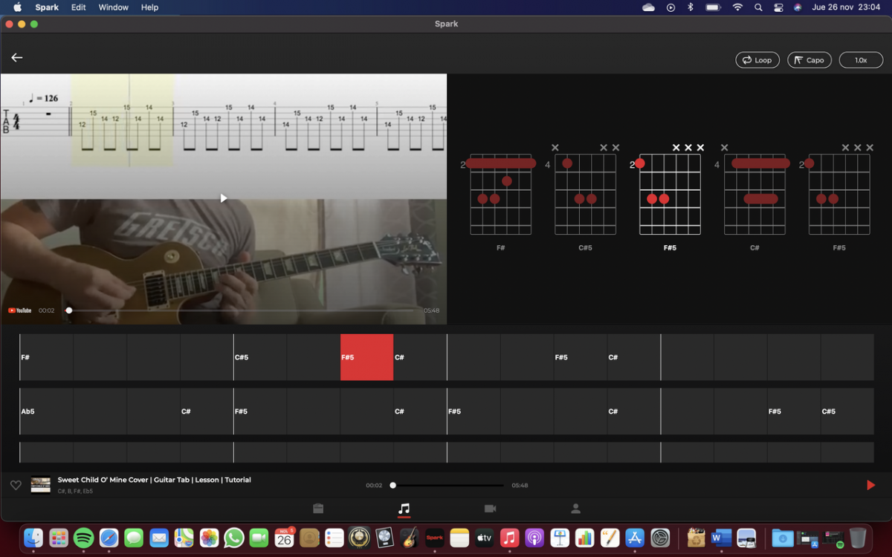Click the YouTube logo on the video

click(20, 310)
